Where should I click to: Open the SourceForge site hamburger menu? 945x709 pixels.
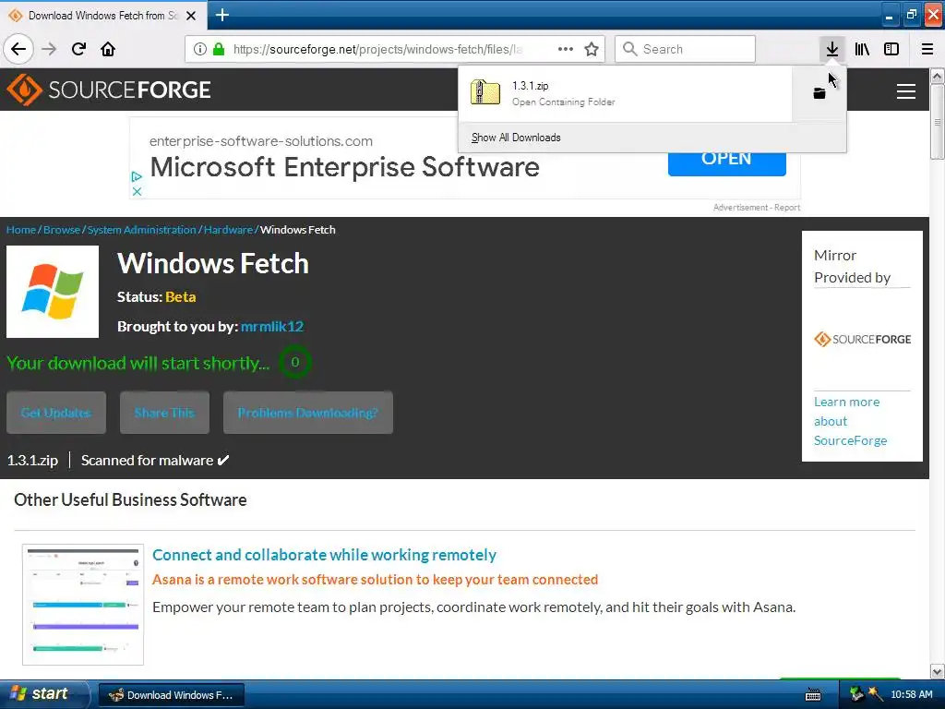906,91
